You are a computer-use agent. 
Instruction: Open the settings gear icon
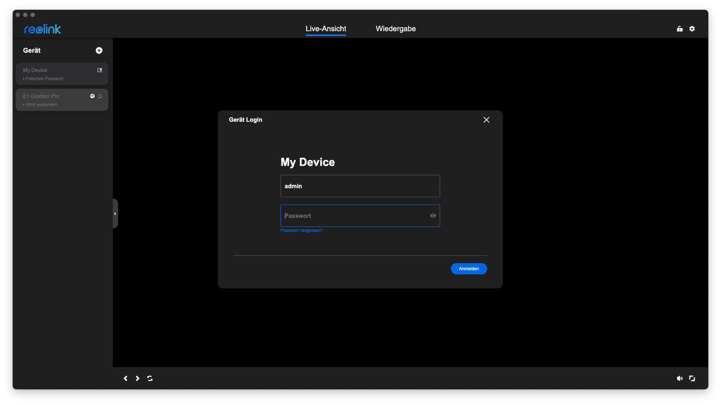[x=692, y=29]
